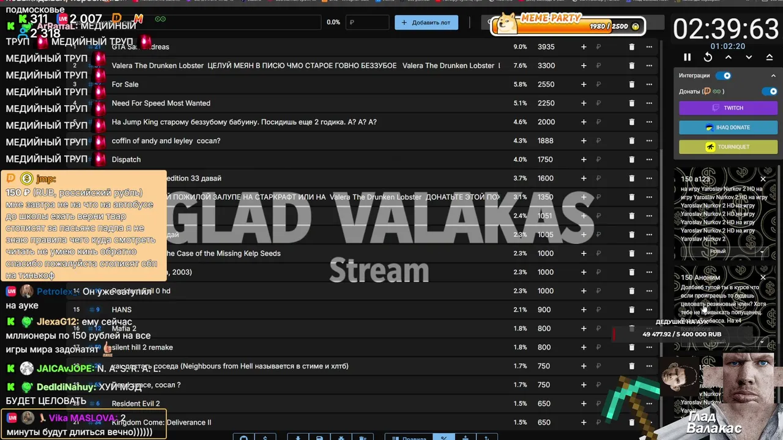Select the Kingdom Come: Deliverance II name
The image size is (783, 440).
pos(161,422)
